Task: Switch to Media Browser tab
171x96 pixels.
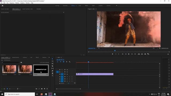Action: 15,57
